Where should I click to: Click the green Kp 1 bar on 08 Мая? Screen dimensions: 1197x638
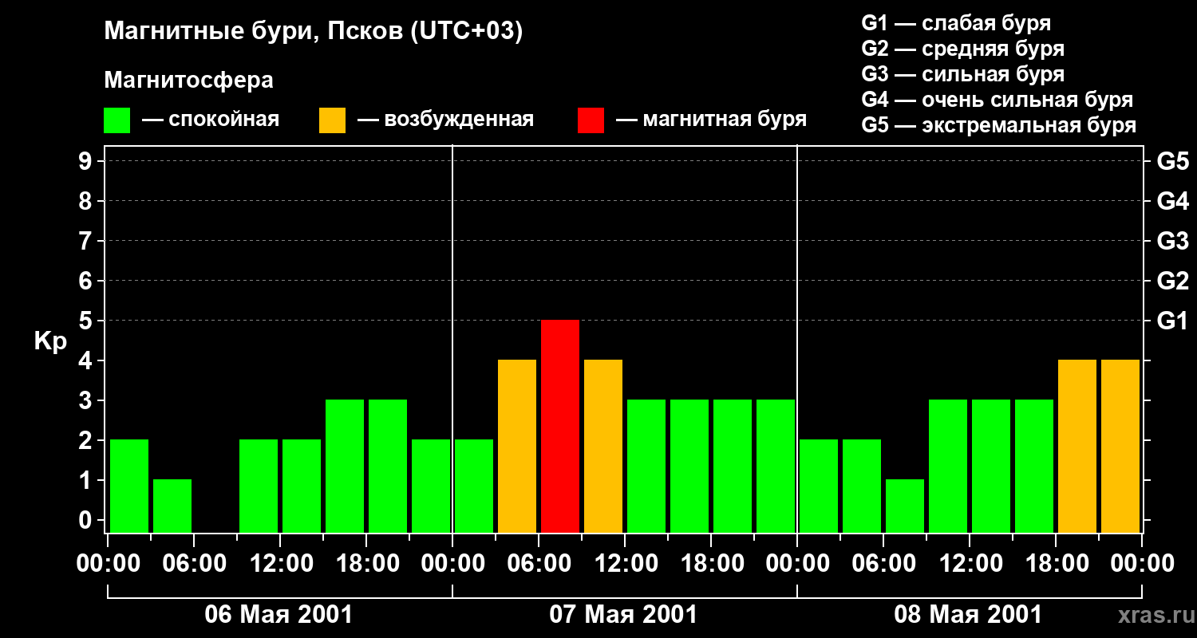905,506
